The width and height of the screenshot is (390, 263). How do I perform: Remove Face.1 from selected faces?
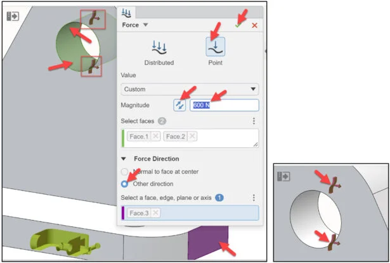pos(156,137)
